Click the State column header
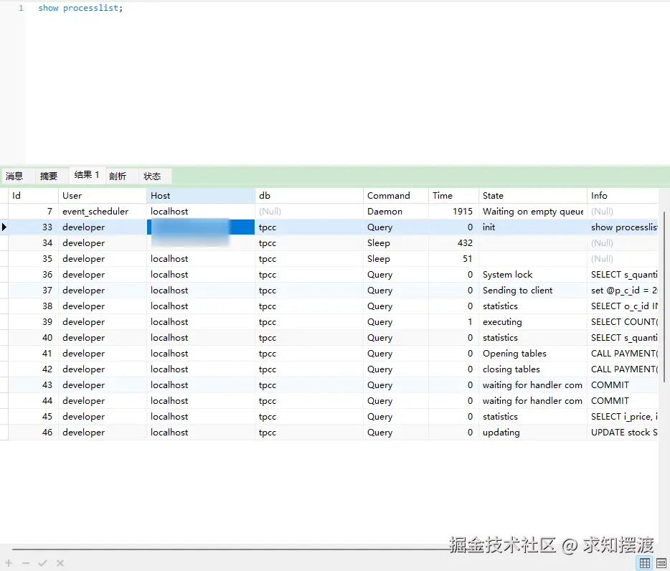 pos(533,196)
